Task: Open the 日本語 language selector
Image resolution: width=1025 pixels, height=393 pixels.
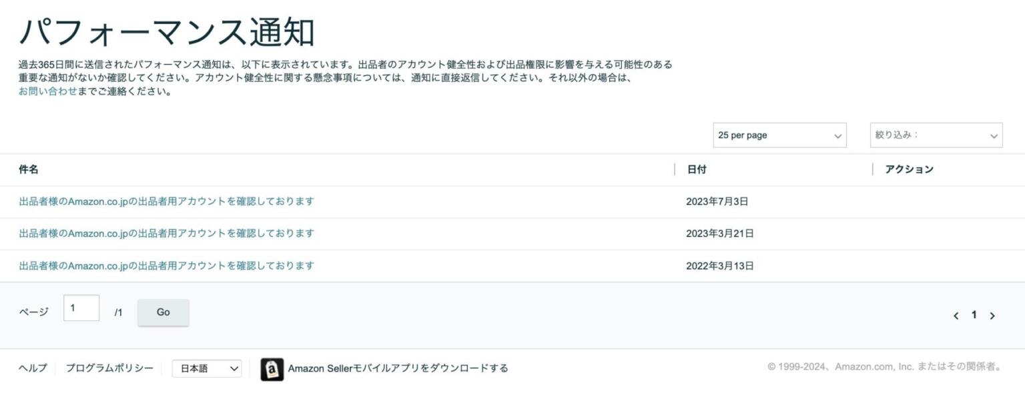Action: 207,368
